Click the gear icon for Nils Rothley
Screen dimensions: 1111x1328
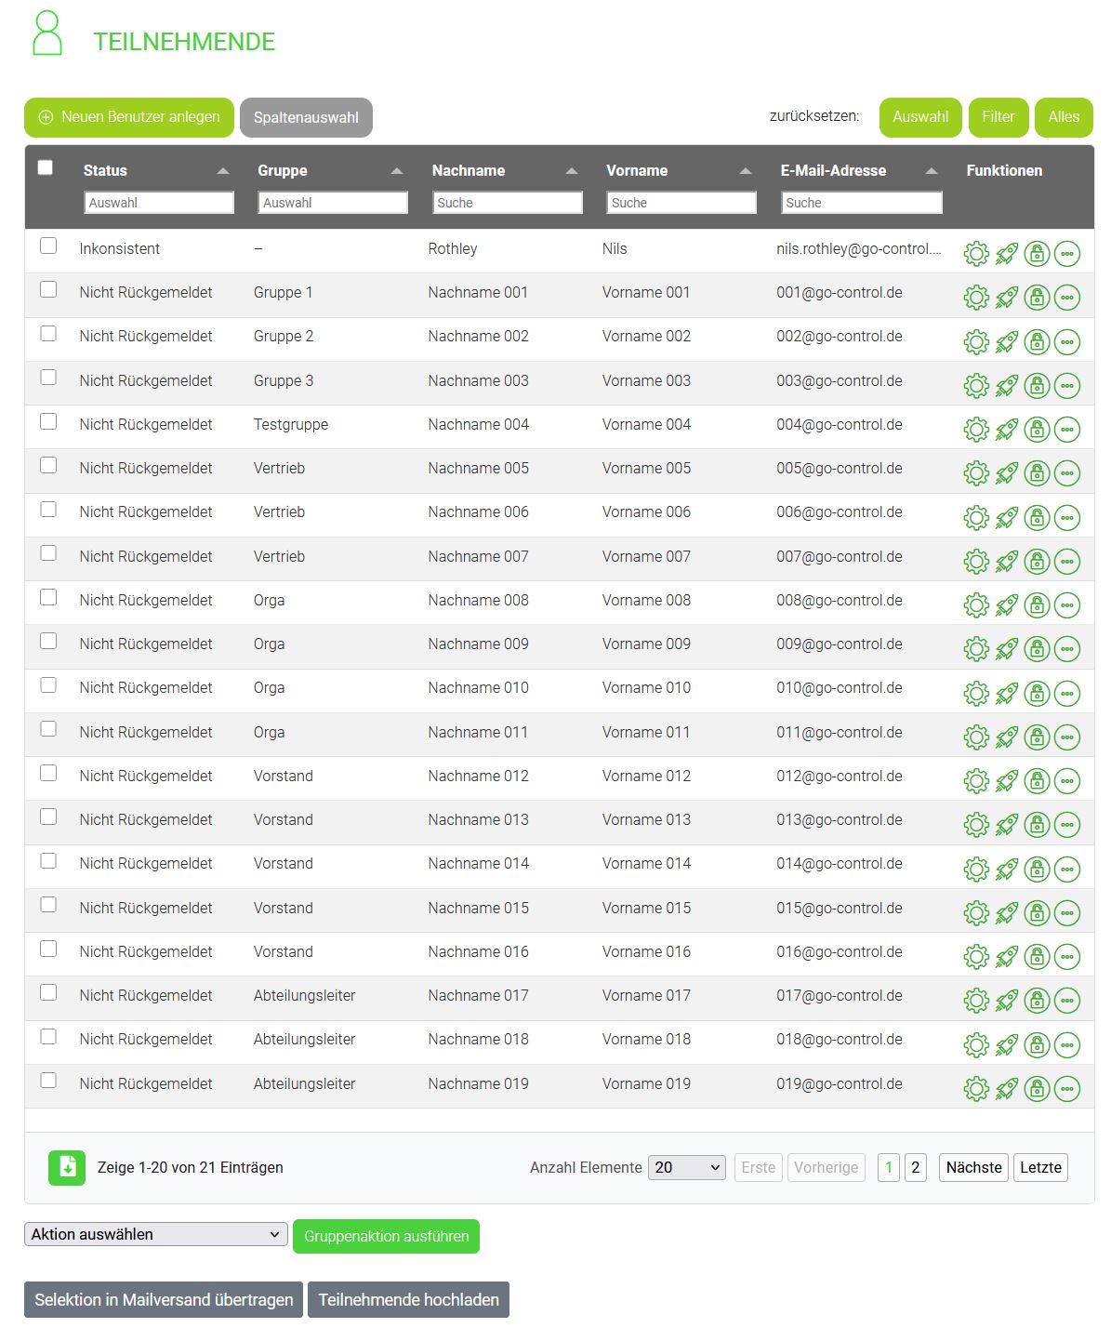(x=975, y=254)
